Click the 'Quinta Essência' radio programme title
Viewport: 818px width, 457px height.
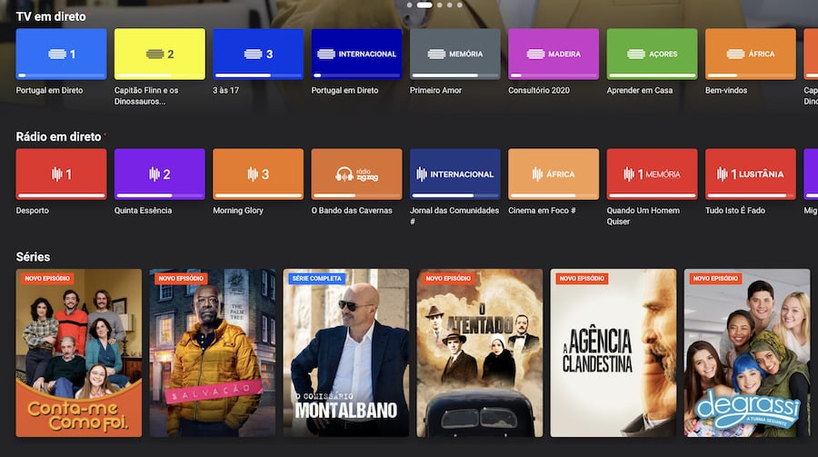tap(143, 210)
